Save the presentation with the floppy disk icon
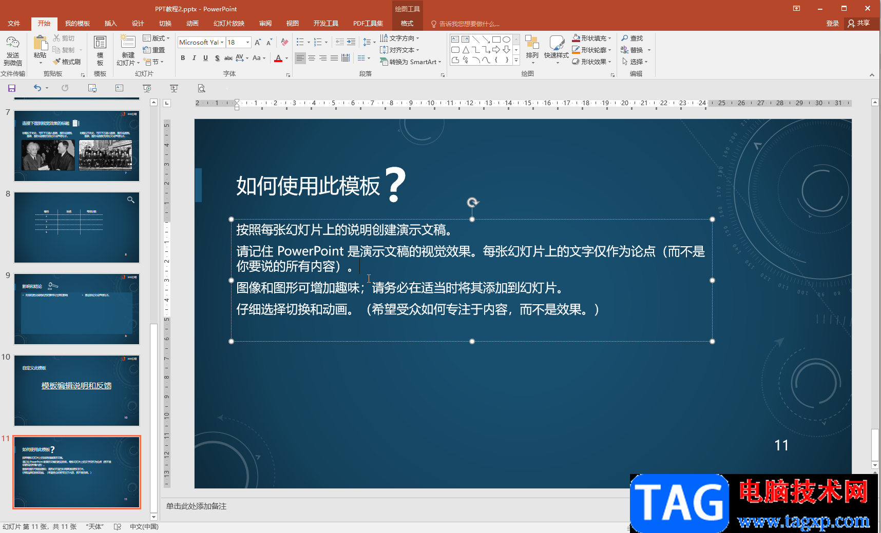 coord(11,88)
